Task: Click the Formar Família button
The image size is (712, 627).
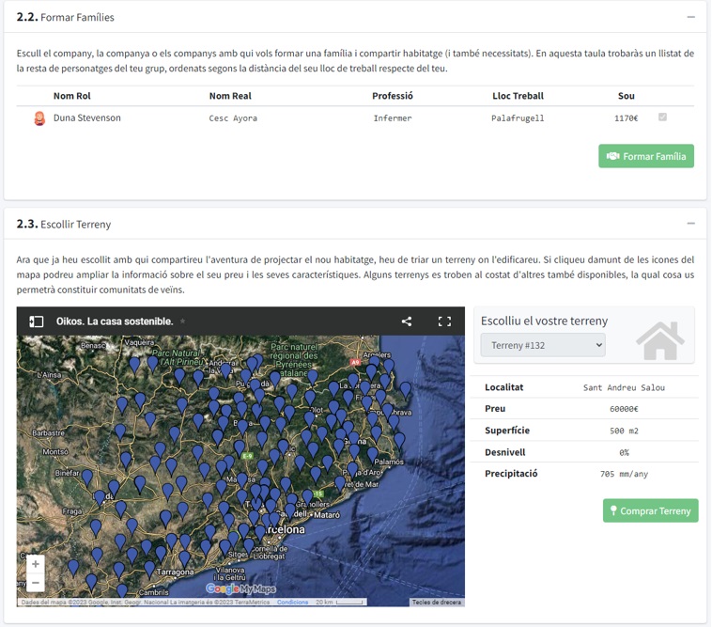Action: (x=646, y=156)
